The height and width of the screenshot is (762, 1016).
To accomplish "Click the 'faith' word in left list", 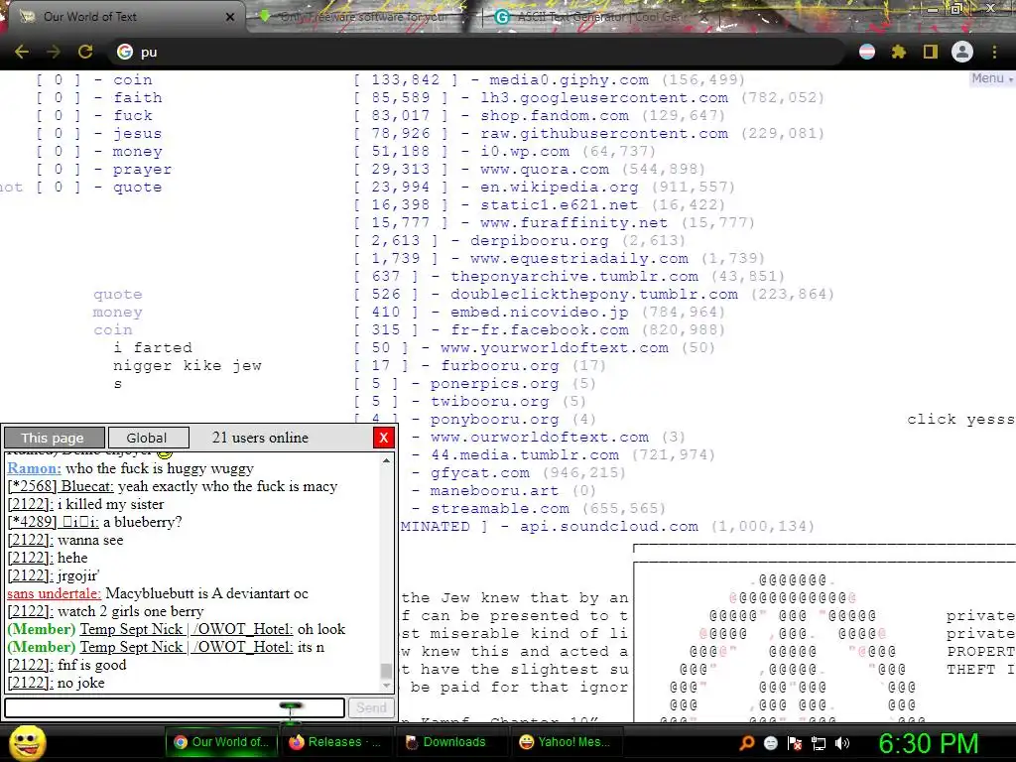I will (x=137, y=98).
